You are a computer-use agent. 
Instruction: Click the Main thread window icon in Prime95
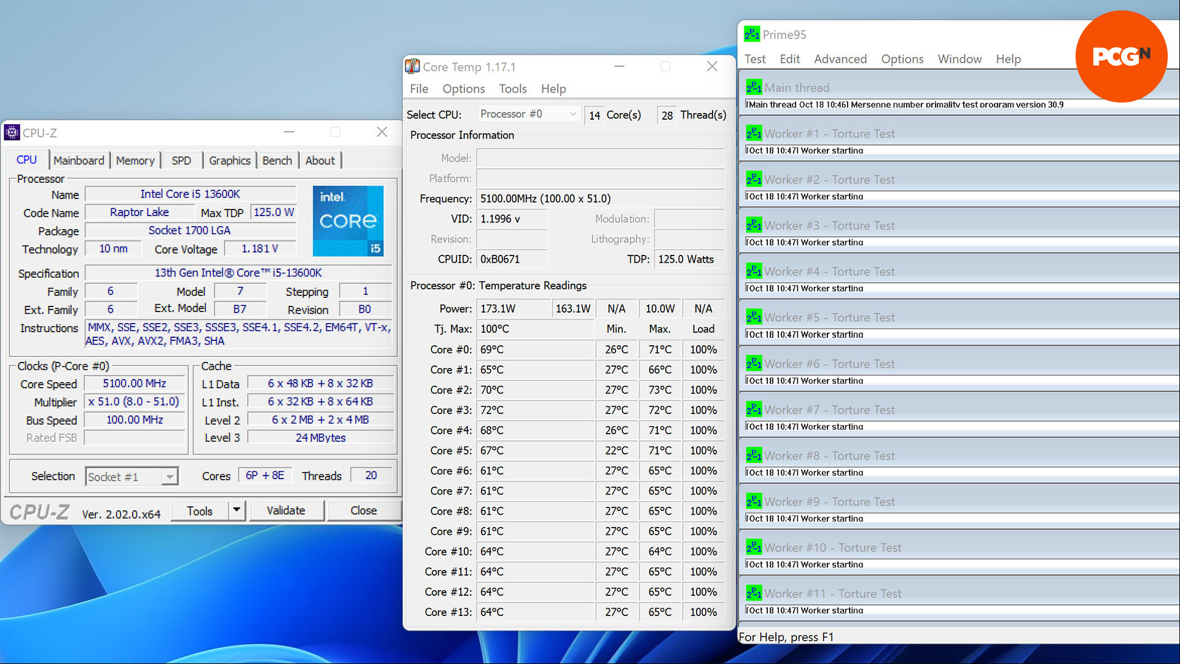point(754,87)
